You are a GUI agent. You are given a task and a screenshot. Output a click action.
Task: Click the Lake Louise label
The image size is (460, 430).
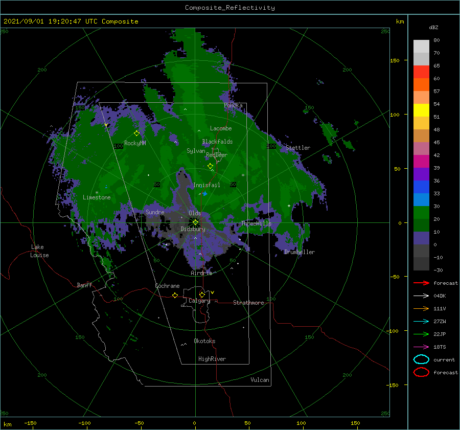pyautogui.click(x=39, y=251)
